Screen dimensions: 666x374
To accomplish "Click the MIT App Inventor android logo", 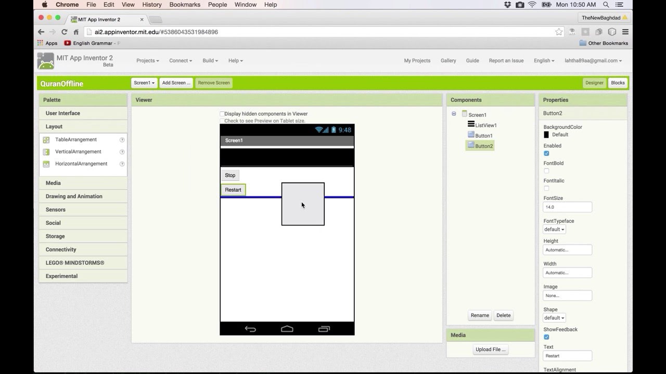I will [x=45, y=61].
